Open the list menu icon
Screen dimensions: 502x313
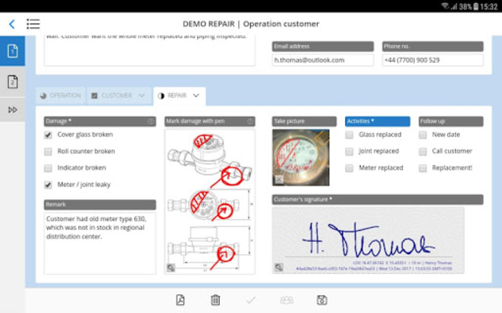tap(33, 24)
